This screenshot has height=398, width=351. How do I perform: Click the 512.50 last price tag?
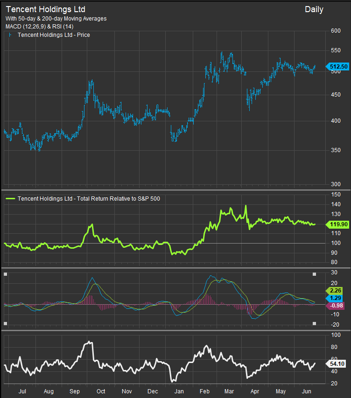coord(337,67)
